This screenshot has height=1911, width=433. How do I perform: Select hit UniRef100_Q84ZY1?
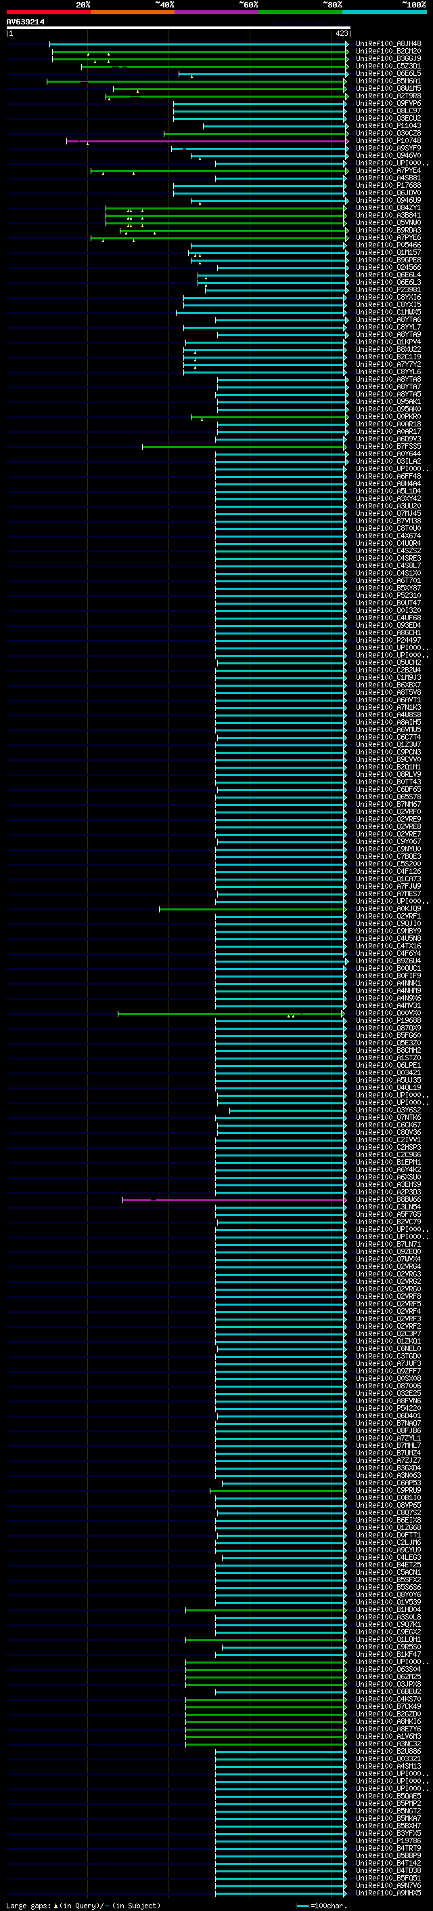coord(388,207)
